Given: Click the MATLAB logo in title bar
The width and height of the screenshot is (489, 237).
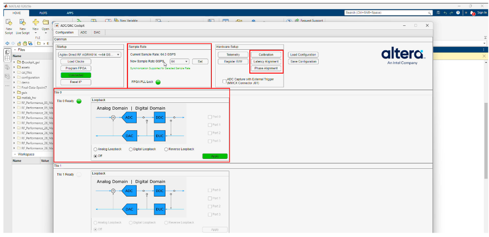Looking at the screenshot, I should pos(6,6).
